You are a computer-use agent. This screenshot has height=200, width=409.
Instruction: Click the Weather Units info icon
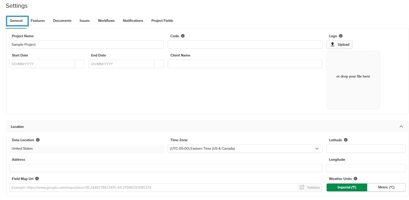[x=355, y=179]
